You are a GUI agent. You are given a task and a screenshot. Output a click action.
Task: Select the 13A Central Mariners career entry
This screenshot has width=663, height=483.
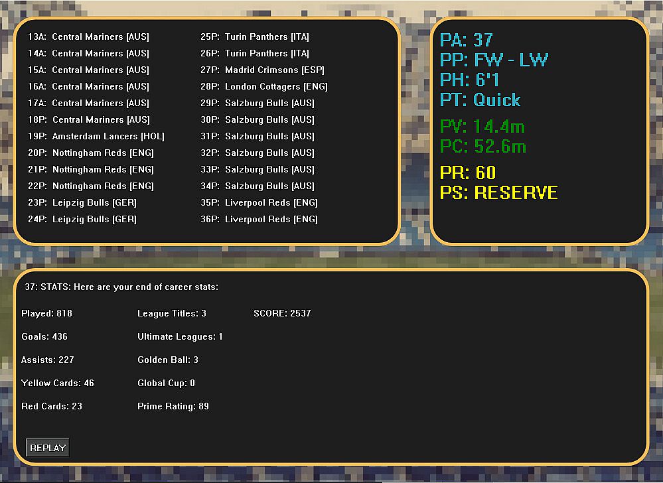click(x=88, y=37)
